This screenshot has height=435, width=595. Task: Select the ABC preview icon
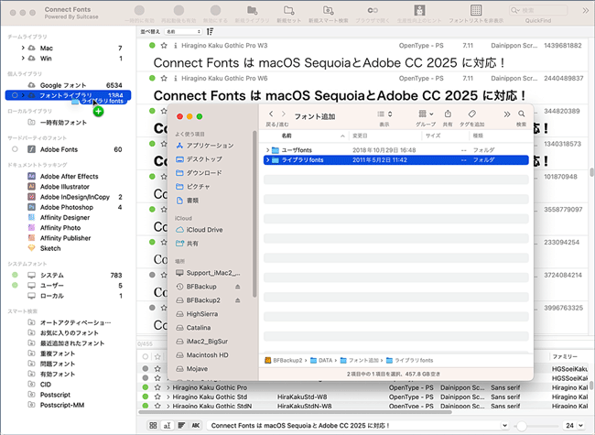coord(196,426)
